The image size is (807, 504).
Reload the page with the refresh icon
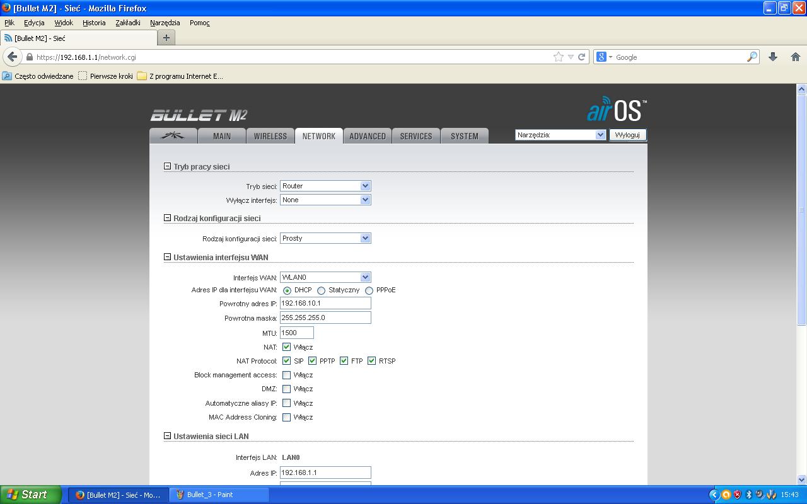click(x=582, y=57)
